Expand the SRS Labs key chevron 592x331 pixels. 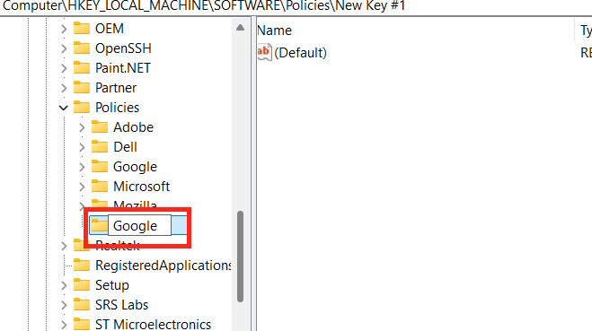[x=64, y=305]
